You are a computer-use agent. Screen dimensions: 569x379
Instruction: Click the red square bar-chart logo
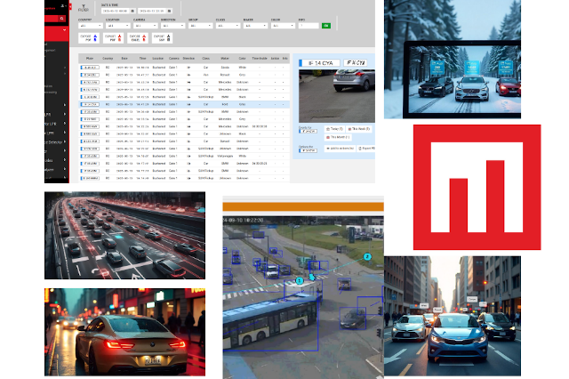point(477,188)
